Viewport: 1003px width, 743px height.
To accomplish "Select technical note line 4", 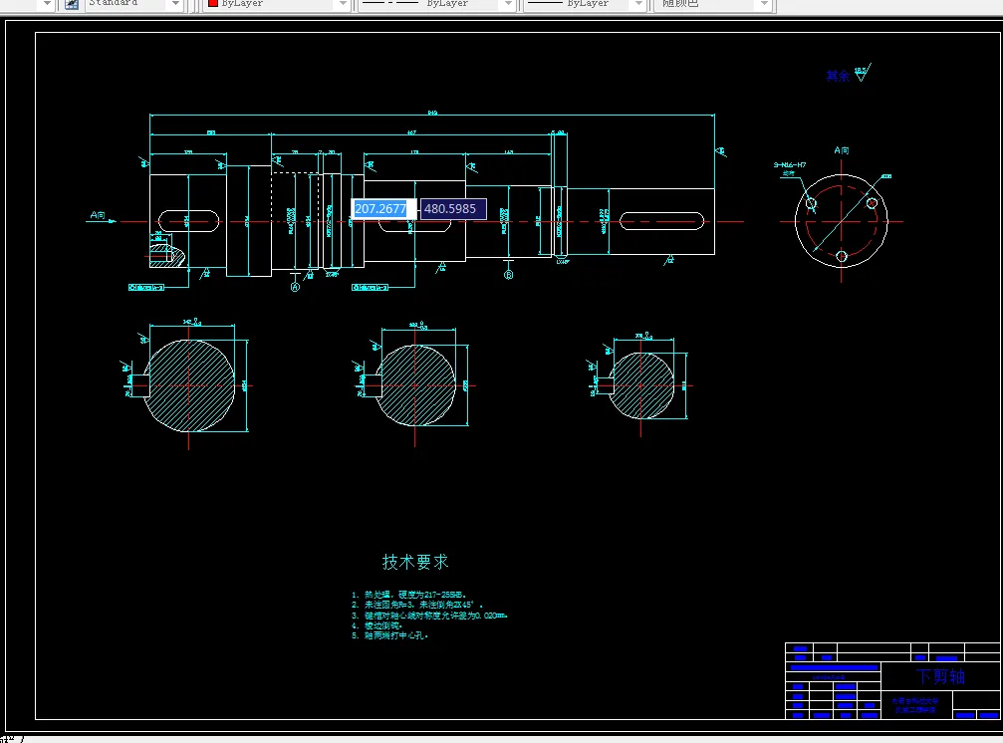I will (377, 625).
